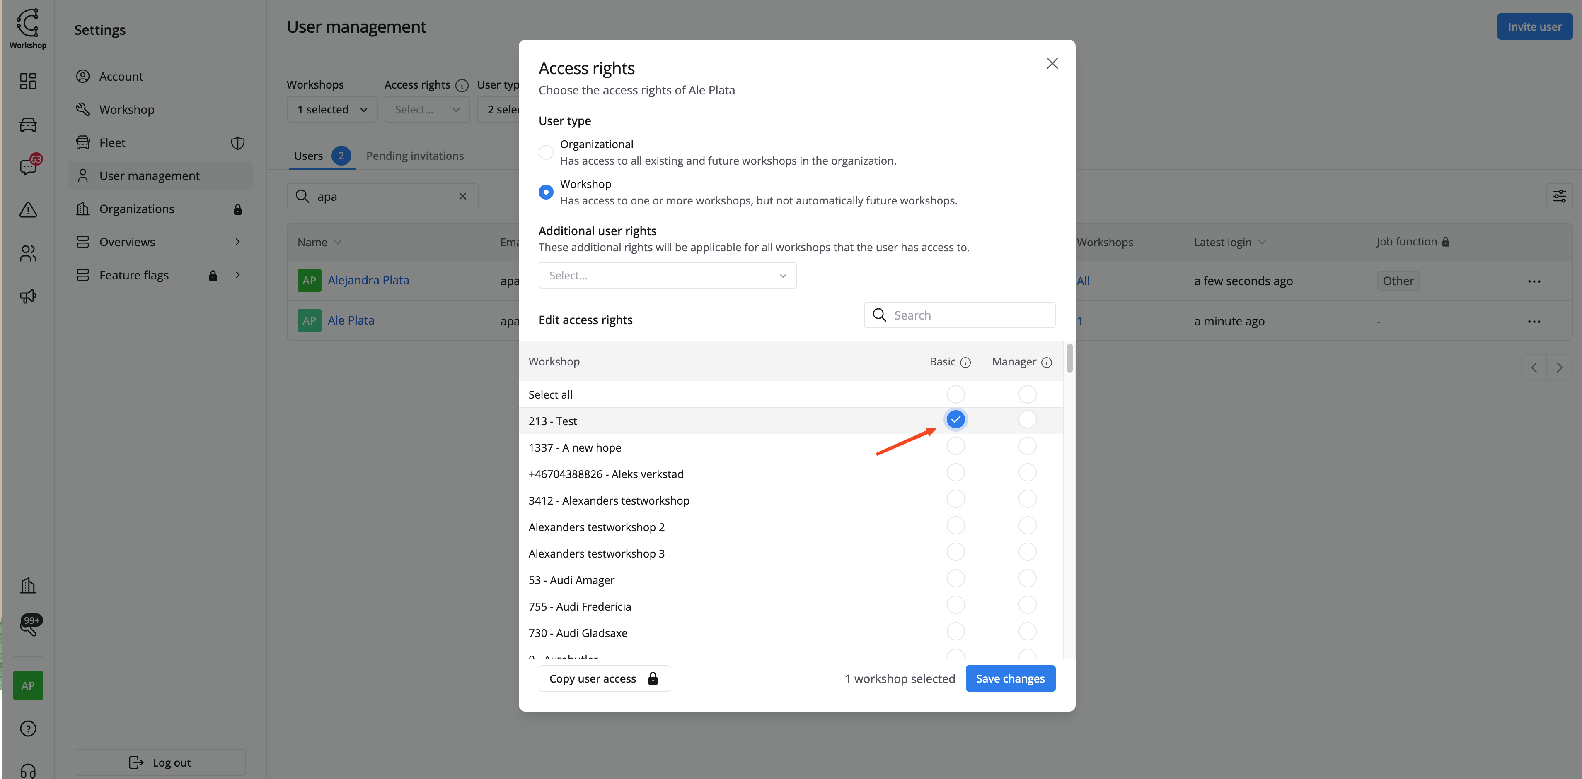Screen dimensions: 1582x779
Task: Open chat messages icon with 63 badge
Action: click(x=28, y=167)
